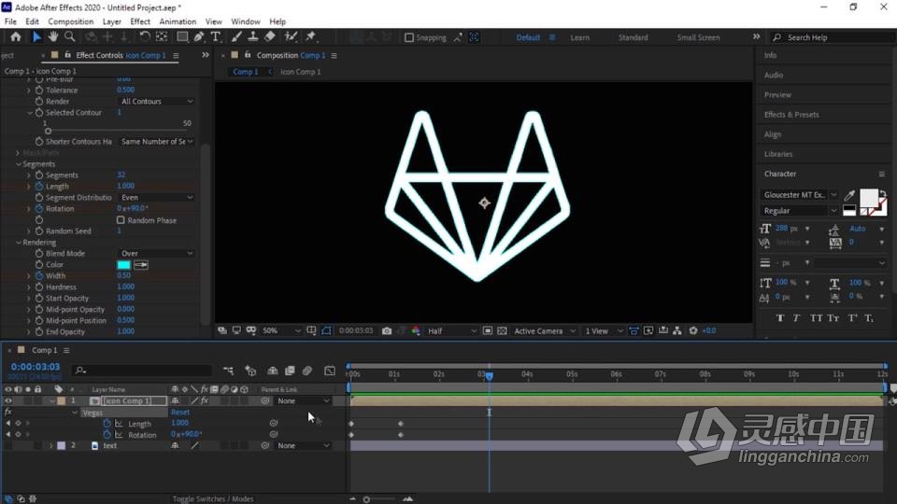Select the Pen tool
This screenshot has height=504, width=897.
(198, 37)
